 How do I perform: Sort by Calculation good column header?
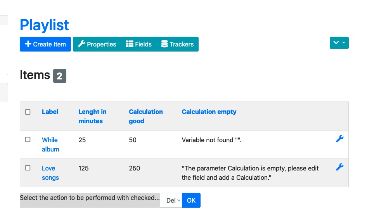pos(146,116)
